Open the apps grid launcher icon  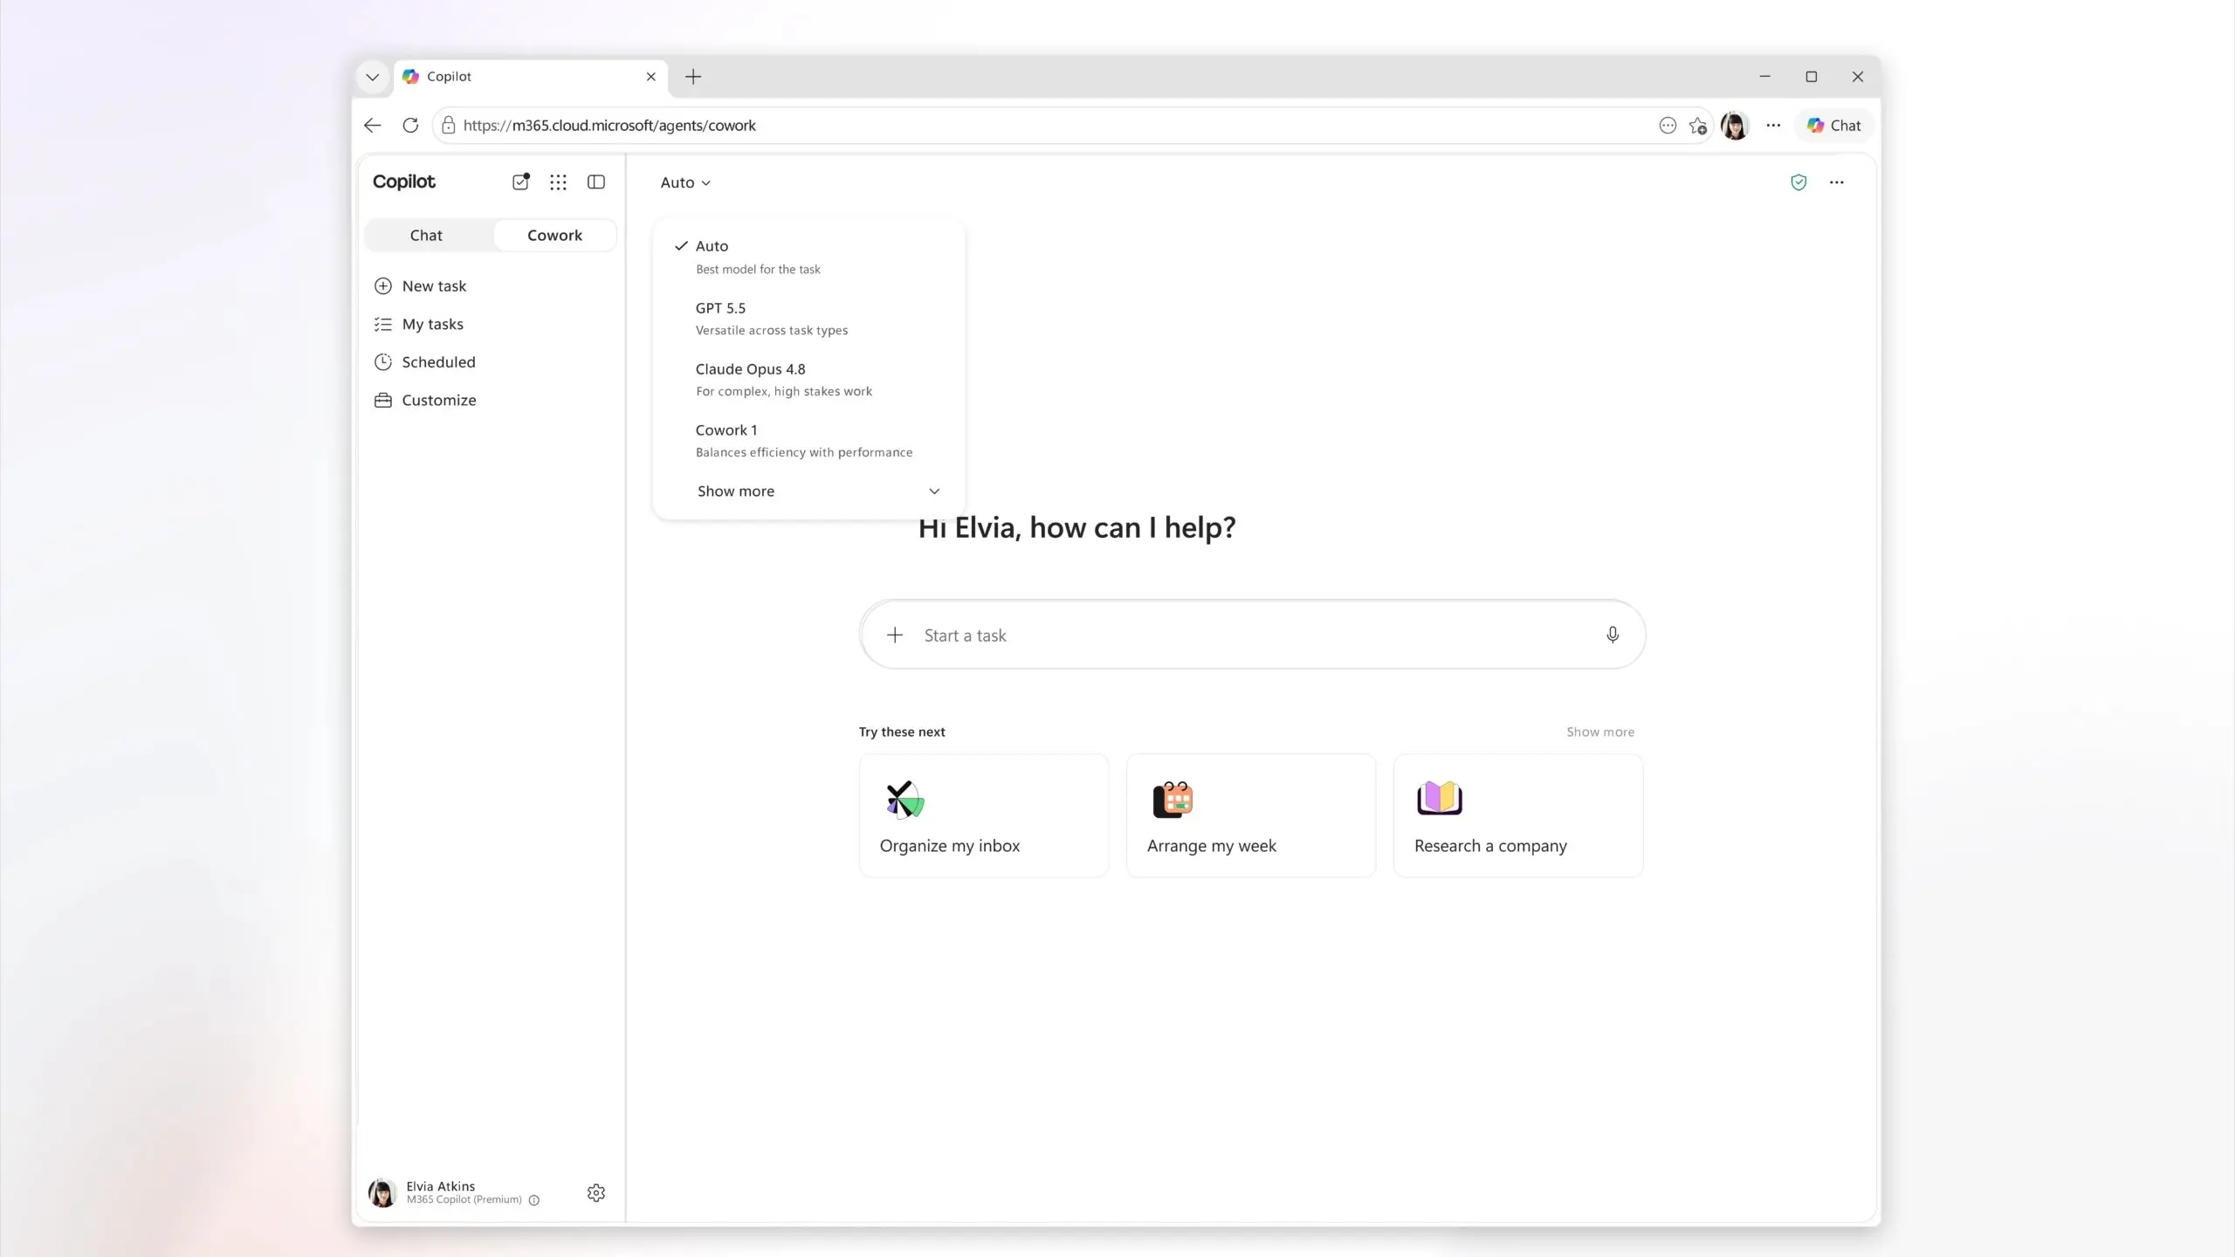pos(558,182)
